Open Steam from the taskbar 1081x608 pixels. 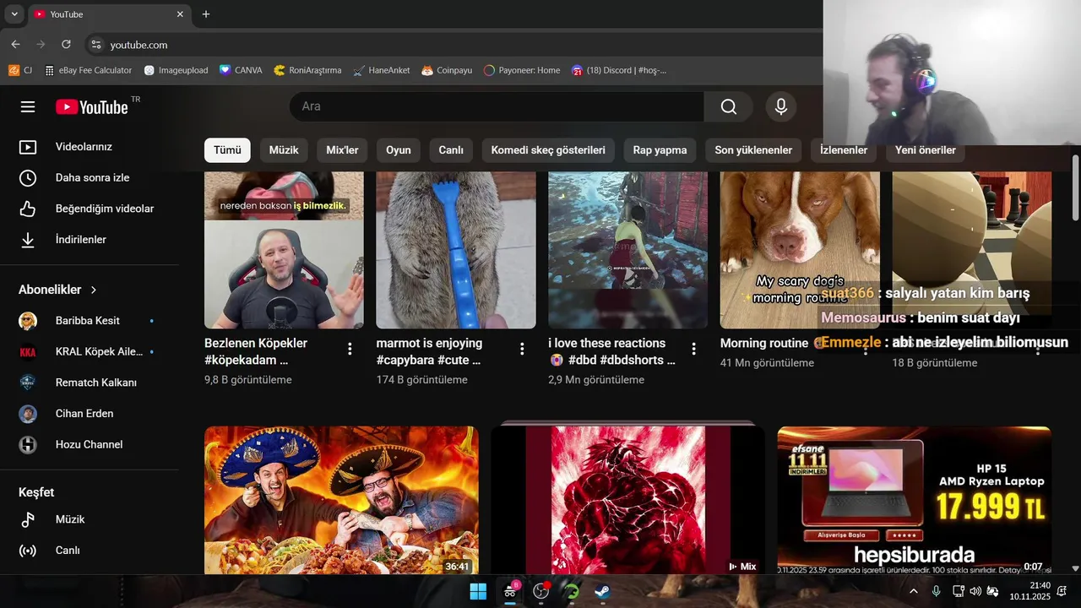point(603,591)
